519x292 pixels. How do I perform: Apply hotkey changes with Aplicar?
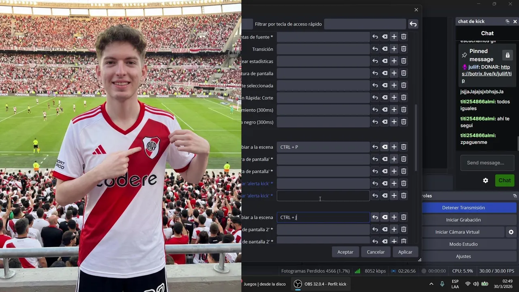405,252
